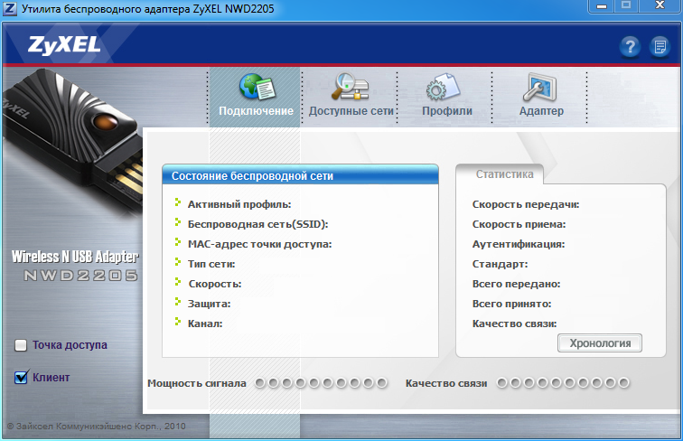683x441 pixels.
Task: Click the Защита label
Action: 209,305
